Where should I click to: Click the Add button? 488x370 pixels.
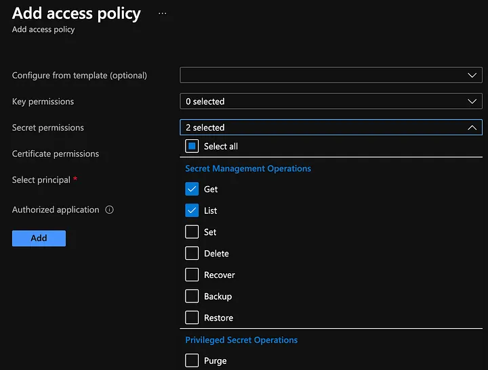pos(39,238)
